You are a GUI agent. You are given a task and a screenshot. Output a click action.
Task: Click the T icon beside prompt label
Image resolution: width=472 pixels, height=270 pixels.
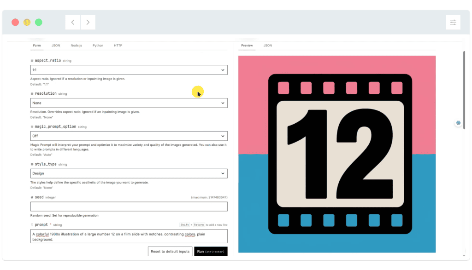32,224
